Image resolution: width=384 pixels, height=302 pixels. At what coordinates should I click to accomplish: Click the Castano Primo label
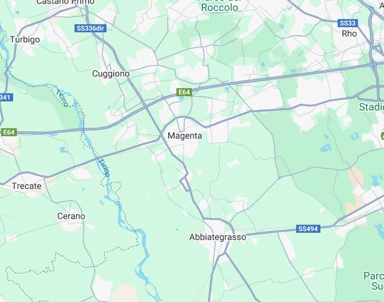65,2
